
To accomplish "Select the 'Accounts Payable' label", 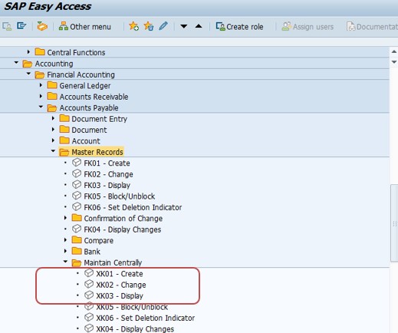I will [x=89, y=108].
